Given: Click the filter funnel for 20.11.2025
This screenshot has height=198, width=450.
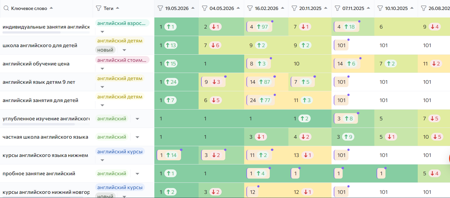Looking at the screenshot, I should [x=294, y=8].
